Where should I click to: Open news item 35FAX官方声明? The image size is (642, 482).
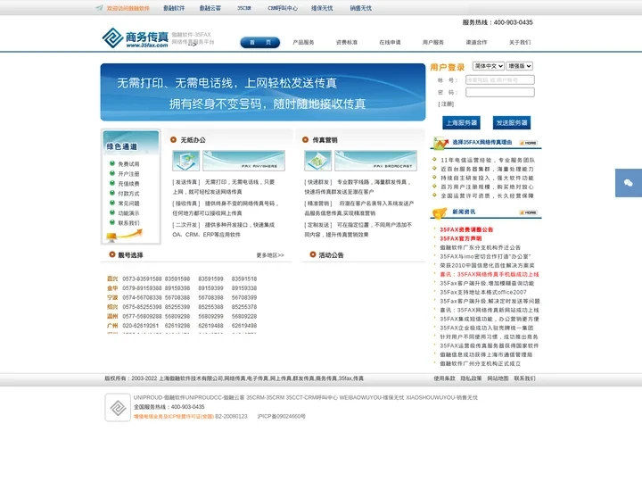461,238
